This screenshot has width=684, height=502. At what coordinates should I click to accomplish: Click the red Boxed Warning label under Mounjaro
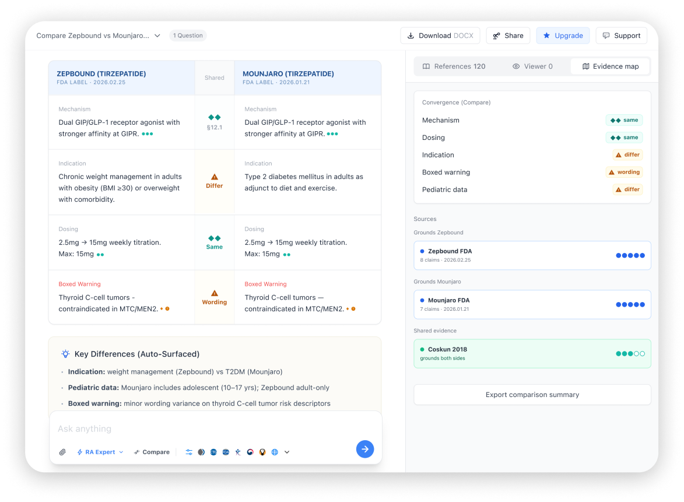[x=265, y=284]
